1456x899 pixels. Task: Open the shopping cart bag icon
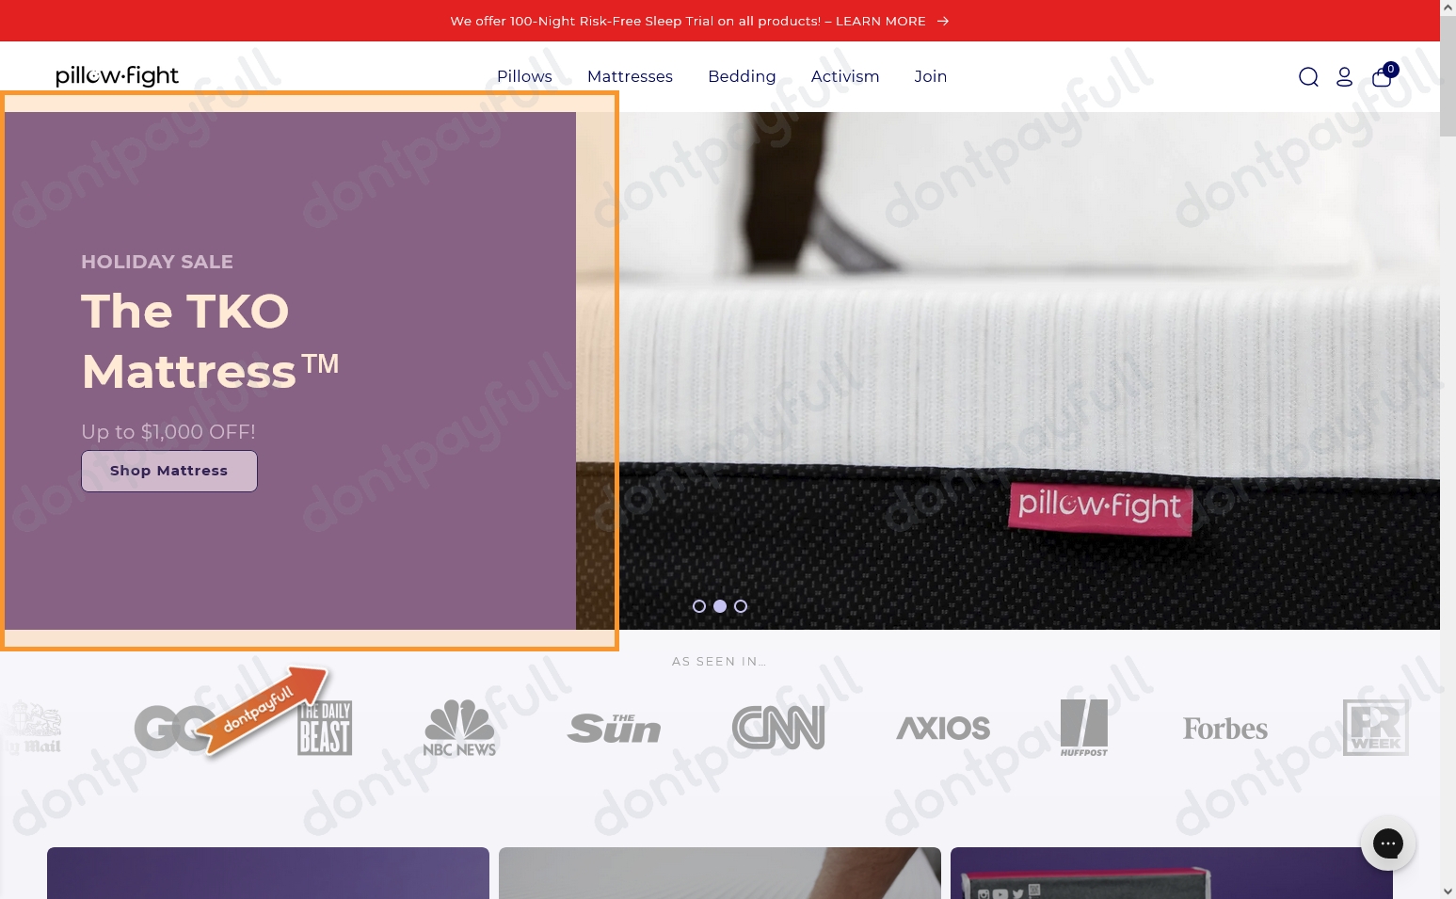(1381, 76)
